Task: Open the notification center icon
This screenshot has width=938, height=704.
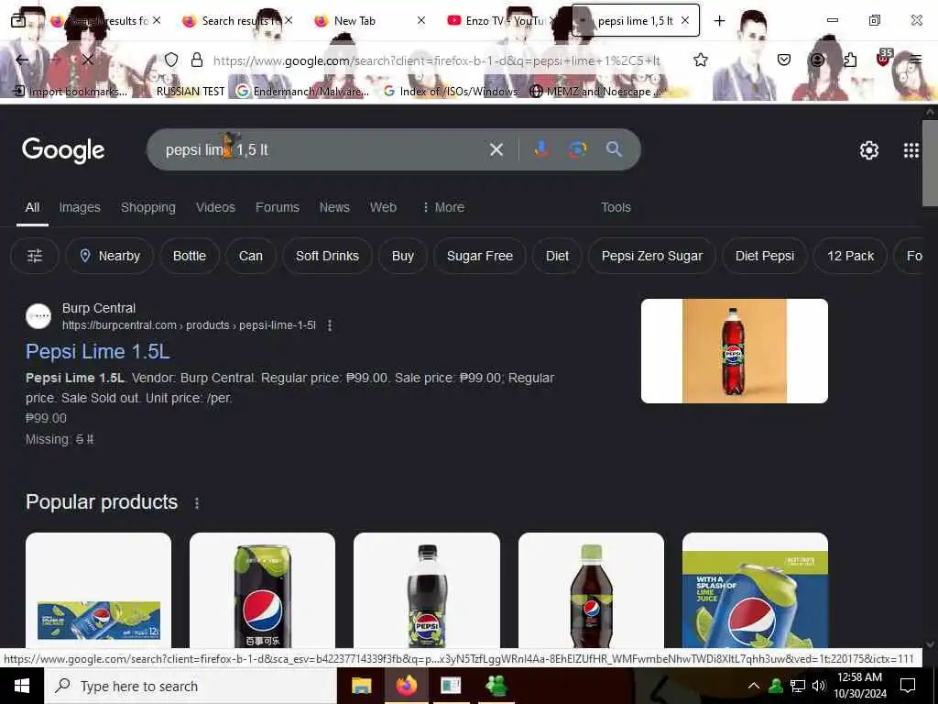Action: pos(908,686)
